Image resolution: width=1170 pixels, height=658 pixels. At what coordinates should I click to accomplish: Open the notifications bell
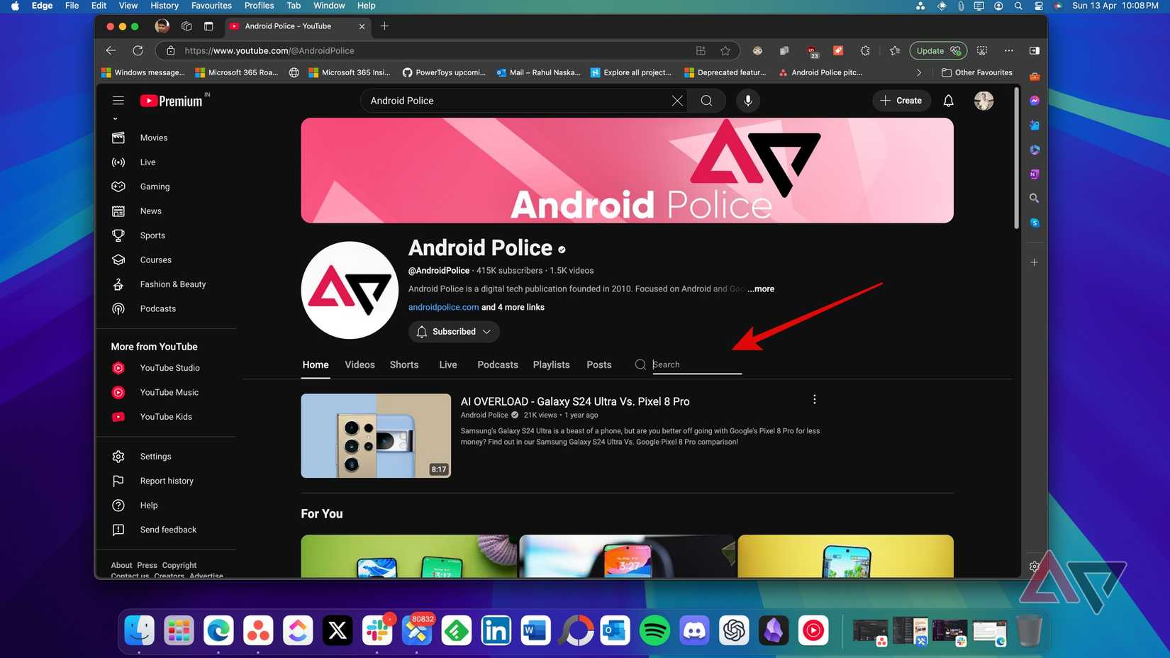(948, 101)
